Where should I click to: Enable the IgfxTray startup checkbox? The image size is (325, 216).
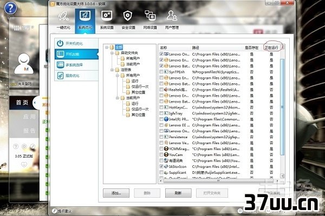click(x=161, y=113)
